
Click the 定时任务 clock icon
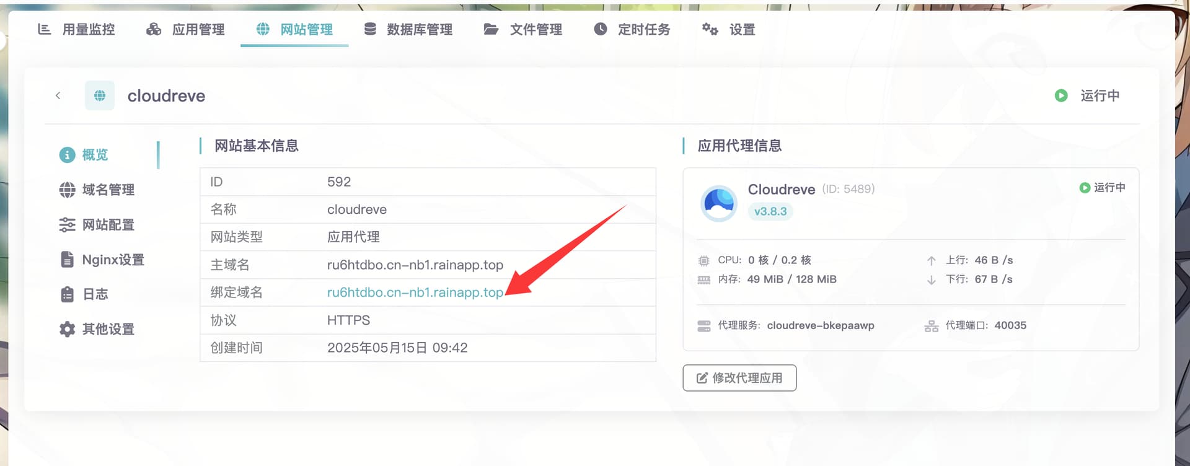pyautogui.click(x=601, y=29)
